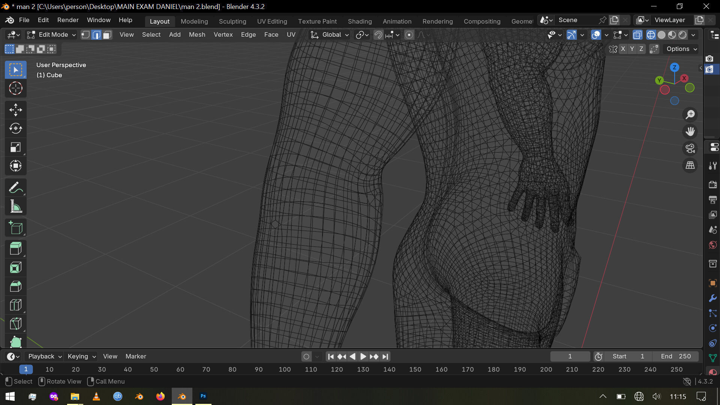The image size is (720, 405).
Task: Select the 3D Cursor tool
Action: [x=15, y=88]
